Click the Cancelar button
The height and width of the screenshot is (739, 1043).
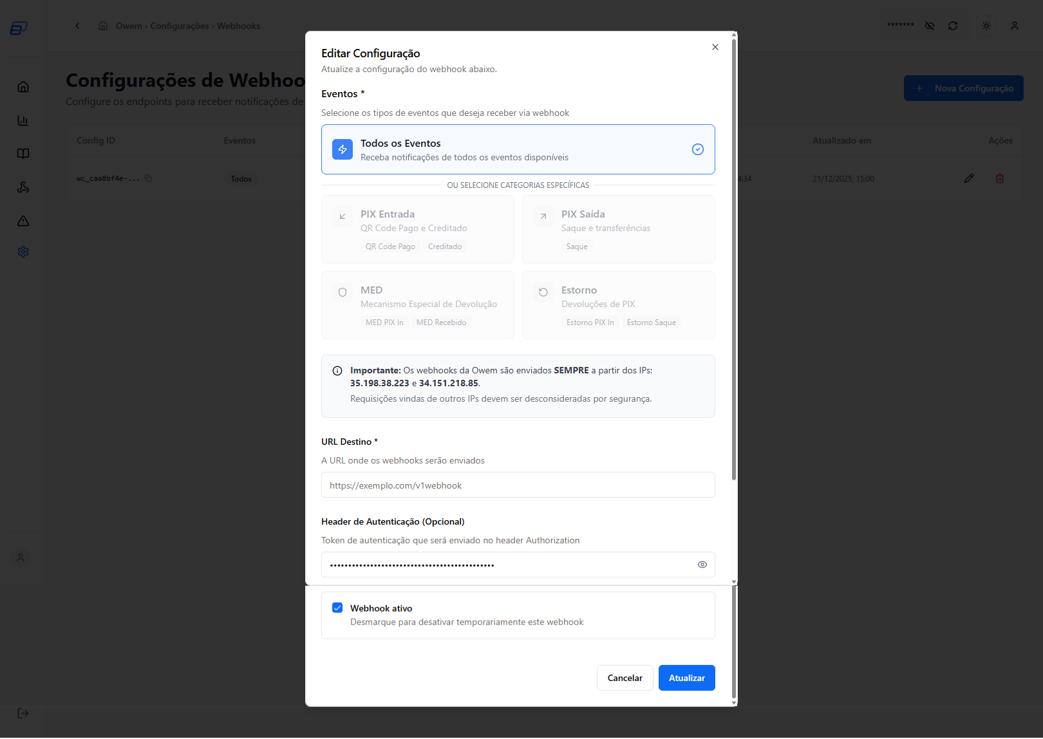coord(624,677)
